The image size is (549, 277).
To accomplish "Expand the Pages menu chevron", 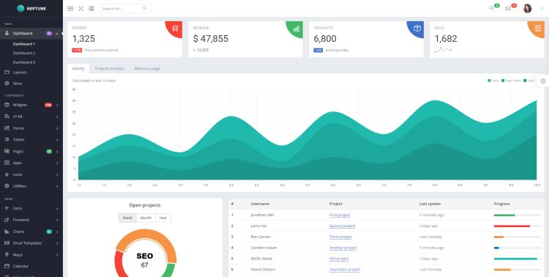I will tap(57, 152).
